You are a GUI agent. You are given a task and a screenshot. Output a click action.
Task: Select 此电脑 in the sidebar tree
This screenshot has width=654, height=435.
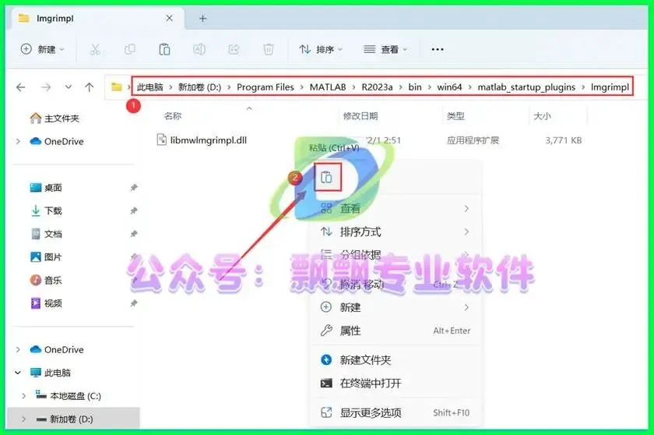coord(50,373)
